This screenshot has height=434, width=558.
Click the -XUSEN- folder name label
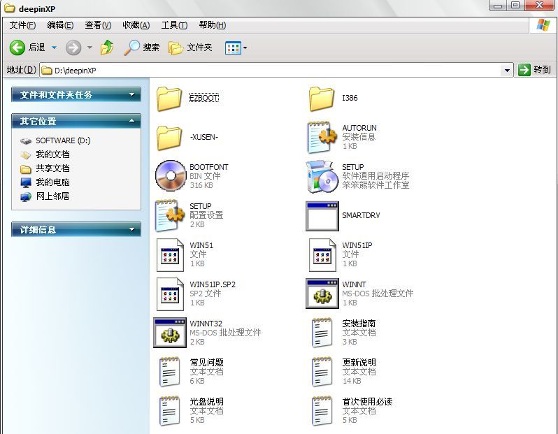tap(204, 137)
